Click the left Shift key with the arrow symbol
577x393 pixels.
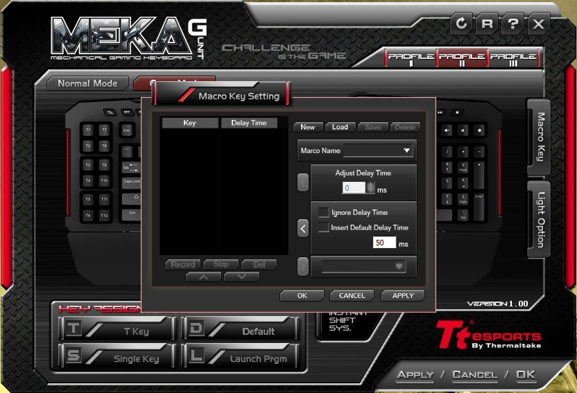click(132, 198)
